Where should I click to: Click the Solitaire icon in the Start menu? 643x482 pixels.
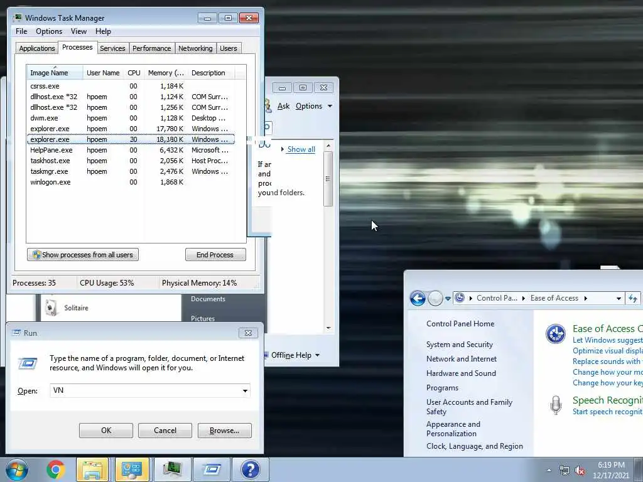[x=51, y=308]
